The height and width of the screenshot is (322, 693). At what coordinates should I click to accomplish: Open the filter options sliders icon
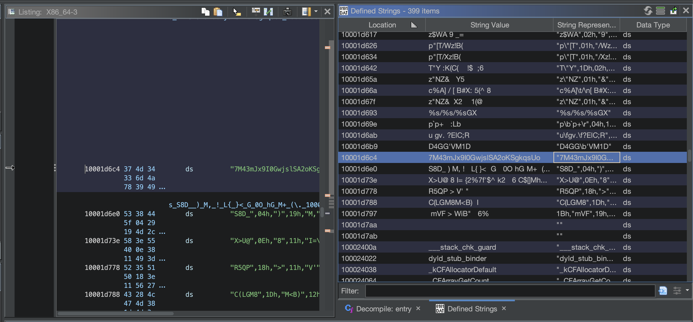pos(677,291)
